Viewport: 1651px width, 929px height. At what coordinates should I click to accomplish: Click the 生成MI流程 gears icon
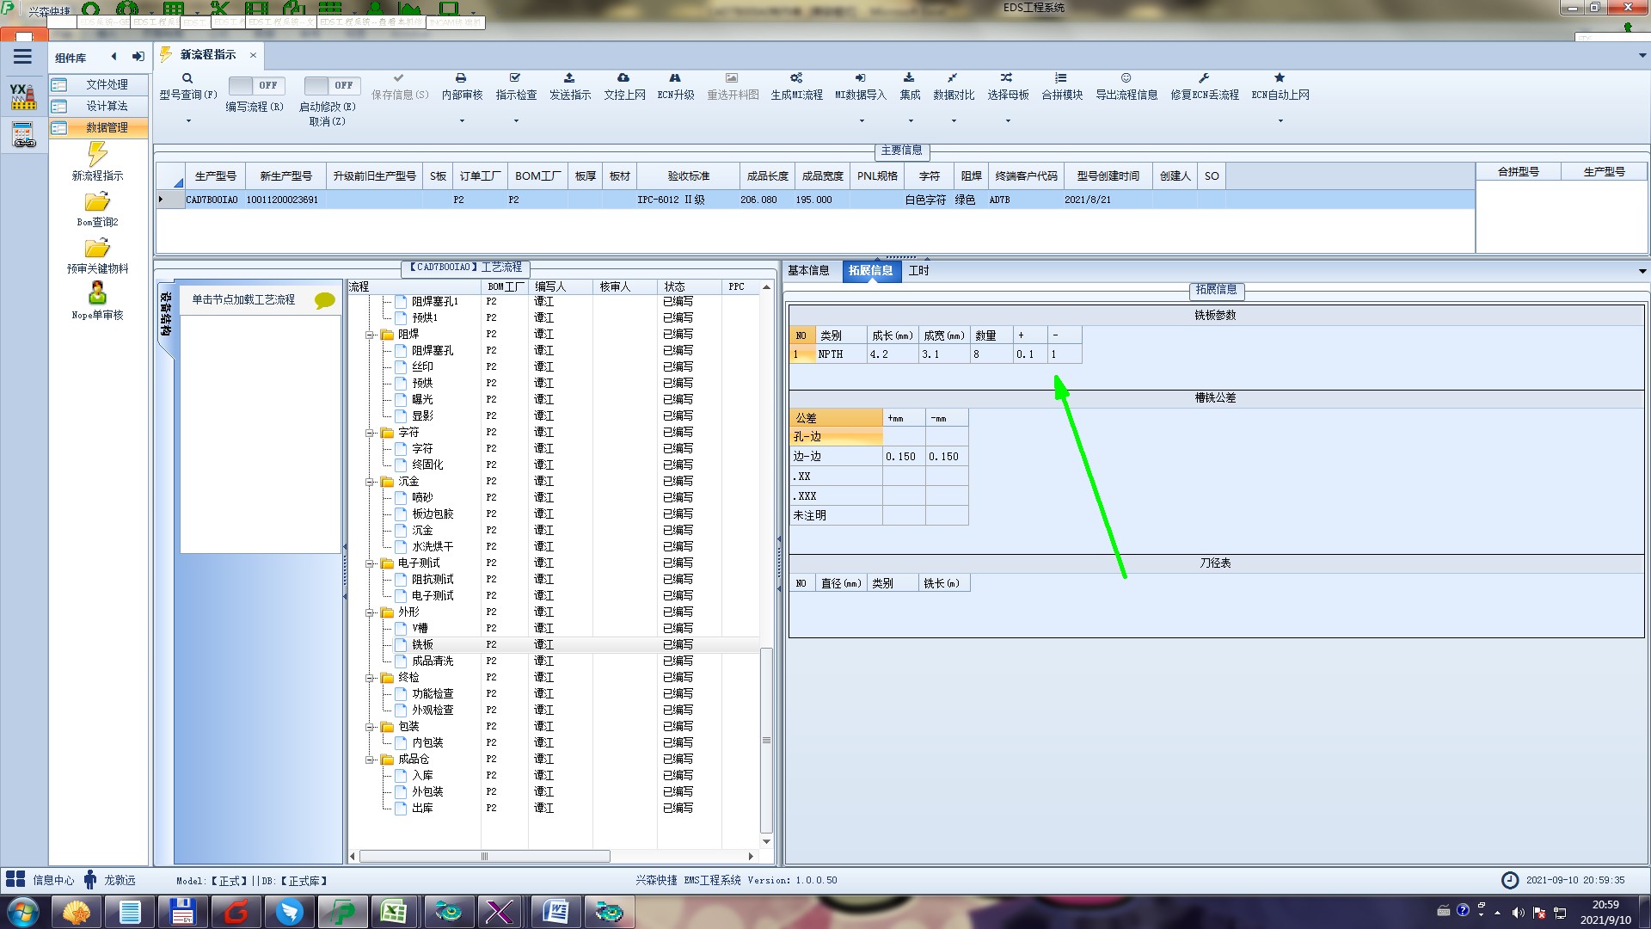796,78
